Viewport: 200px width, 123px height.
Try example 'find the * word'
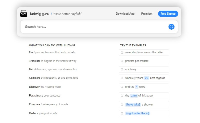[144, 87]
